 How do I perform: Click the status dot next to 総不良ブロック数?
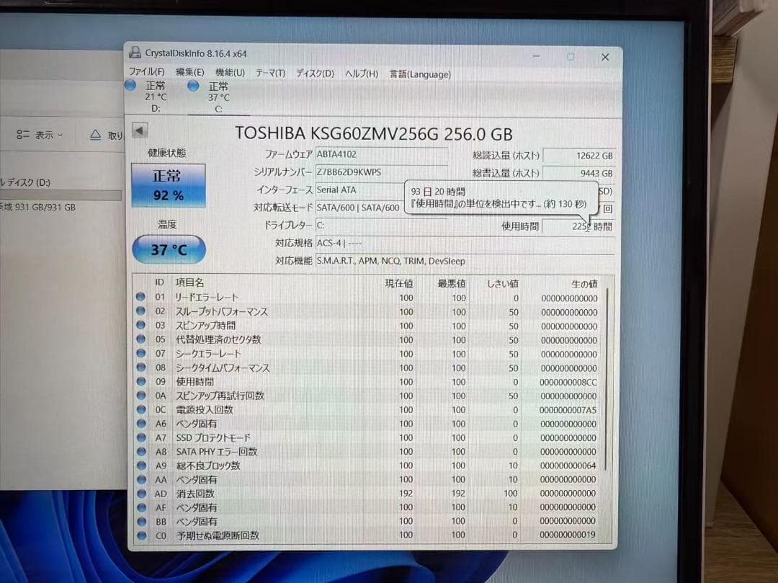[x=141, y=466]
